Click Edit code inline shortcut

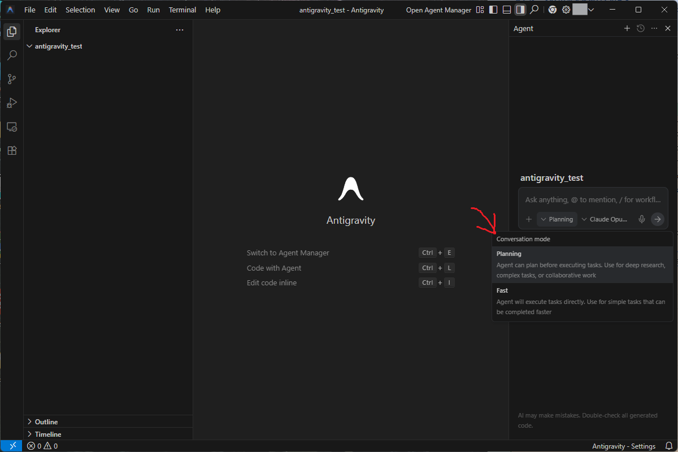click(x=272, y=282)
